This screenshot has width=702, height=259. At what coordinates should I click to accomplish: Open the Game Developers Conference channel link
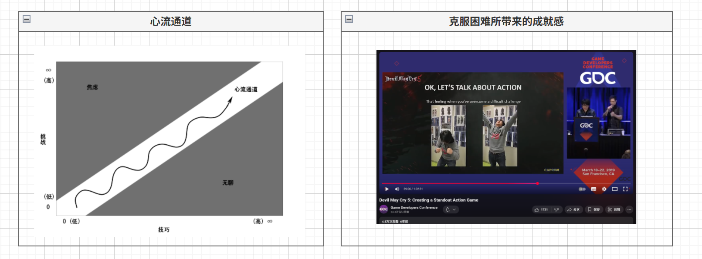click(x=414, y=207)
